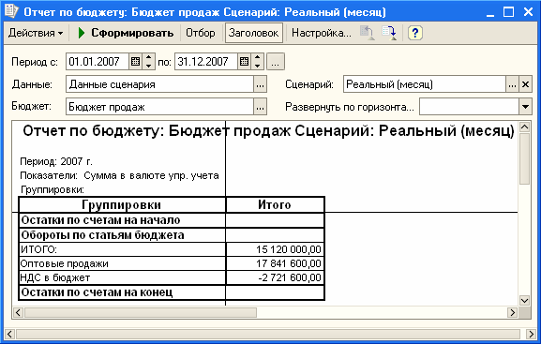Click the report horizontal scrollbar thumb

click(140, 313)
